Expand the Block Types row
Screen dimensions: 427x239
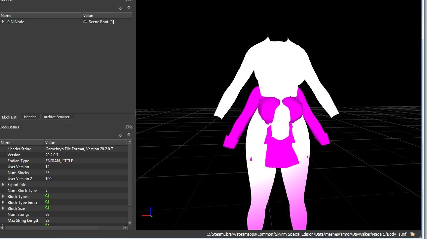[x=3, y=196]
